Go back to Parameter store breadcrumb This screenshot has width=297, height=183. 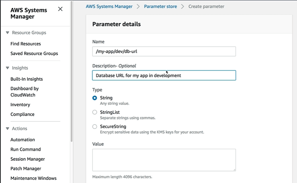161,6
